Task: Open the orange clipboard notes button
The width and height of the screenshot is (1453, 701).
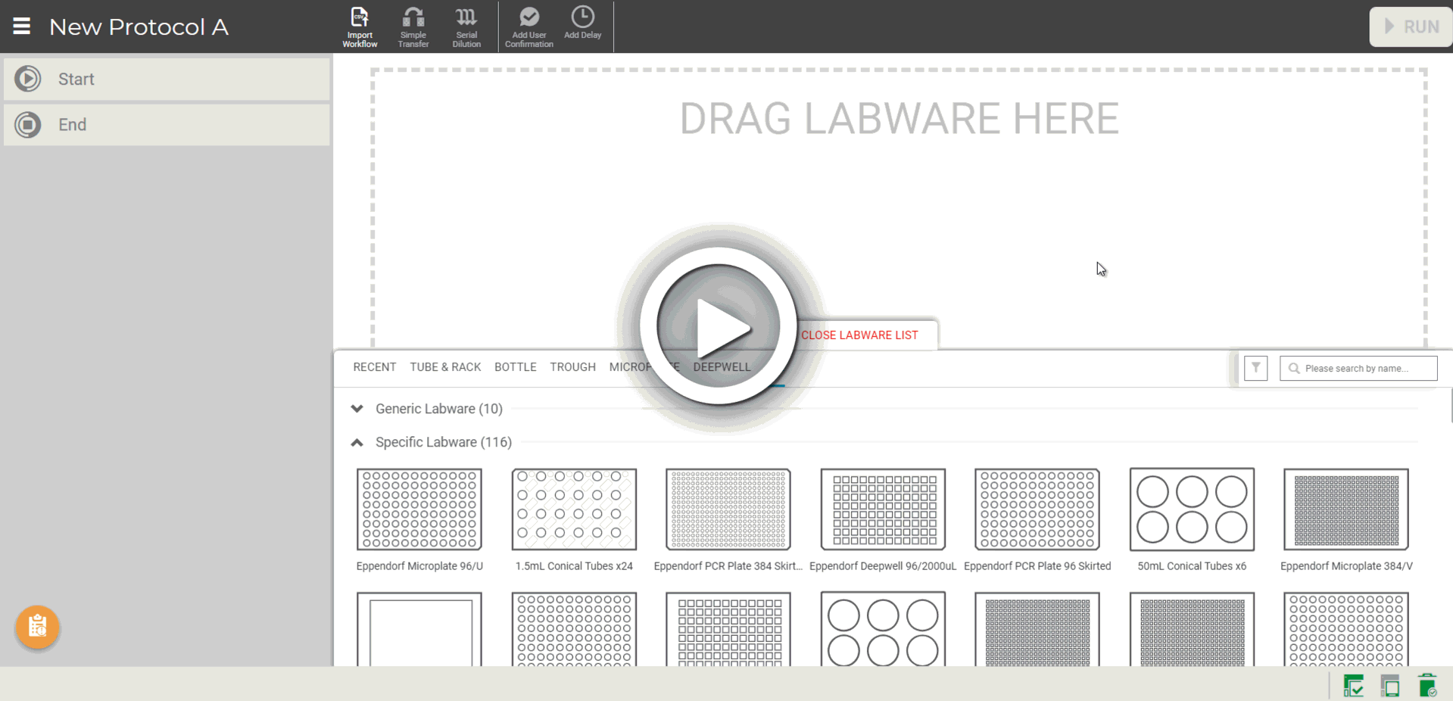Action: click(37, 627)
